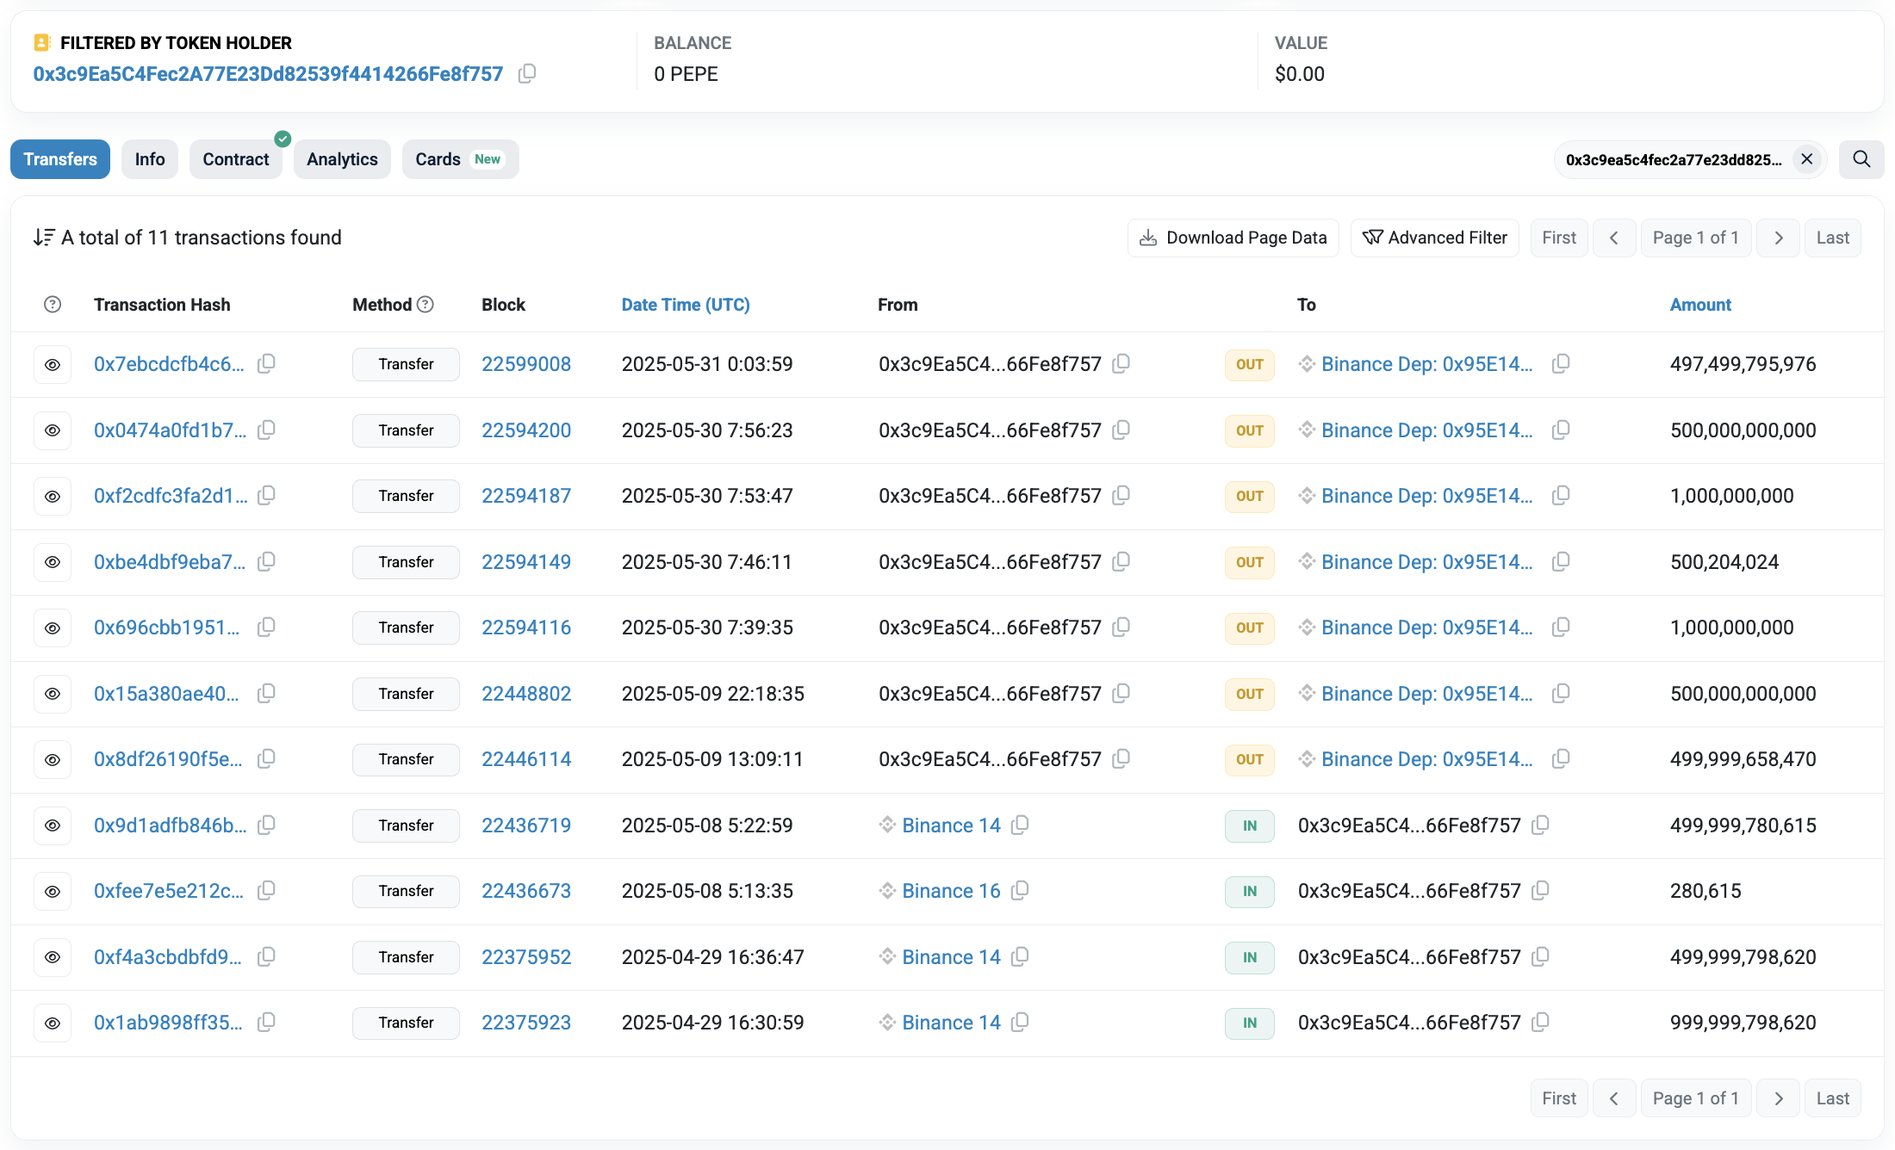Toggle eye preview for 0x0474a0fd1b7 transaction
Image resolution: width=1895 pixels, height=1150 pixels.
(x=53, y=430)
